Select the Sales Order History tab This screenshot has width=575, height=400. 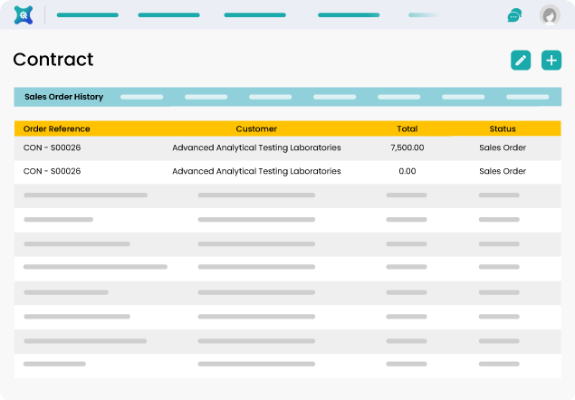63,97
